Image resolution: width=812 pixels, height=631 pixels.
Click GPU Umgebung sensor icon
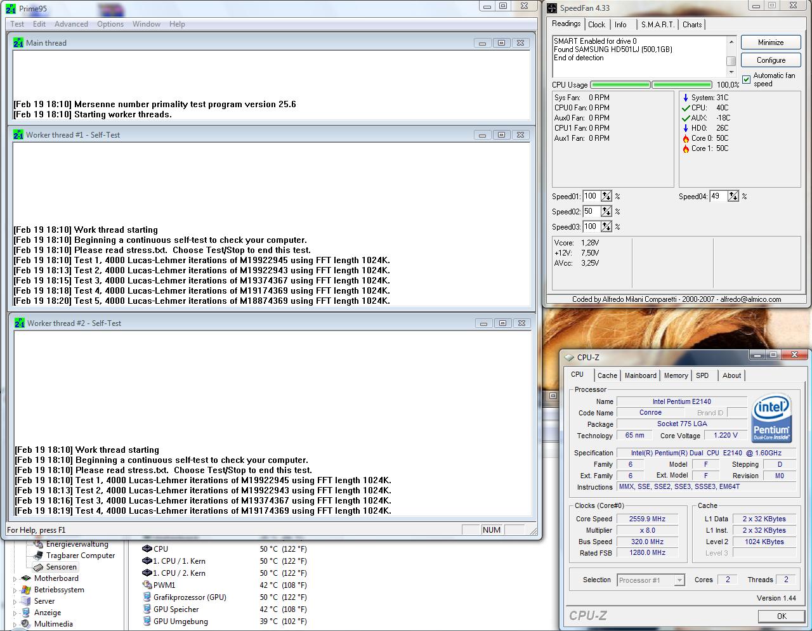(147, 621)
